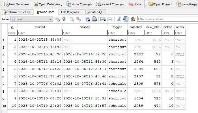Select row header number 5
Image resolution: width=198 pixels, height=113 pixels.
click(x=4, y=69)
